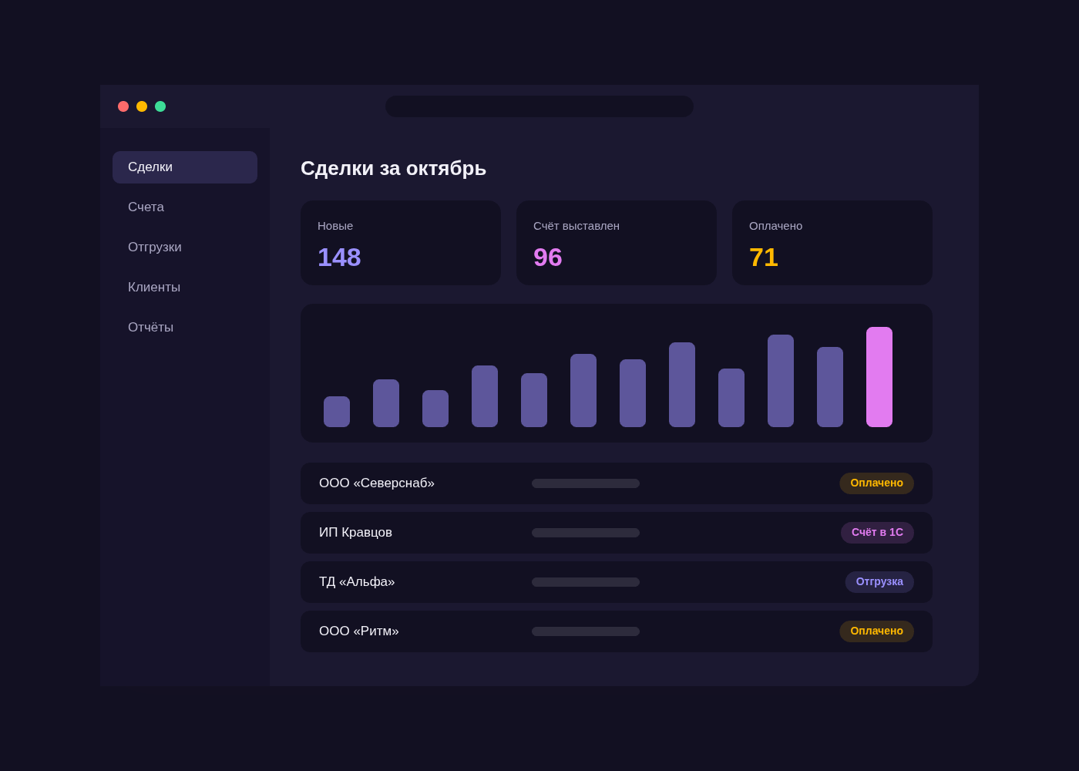Open the ООО «Северснаб» deal row
Viewport: 1079px width, 771px height.
coord(617,483)
